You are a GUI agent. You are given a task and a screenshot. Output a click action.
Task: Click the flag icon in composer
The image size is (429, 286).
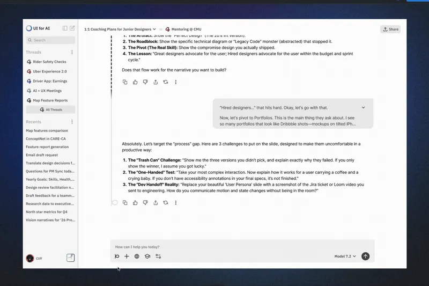point(117,256)
